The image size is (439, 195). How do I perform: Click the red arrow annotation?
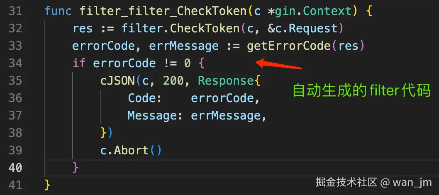coord(279,64)
